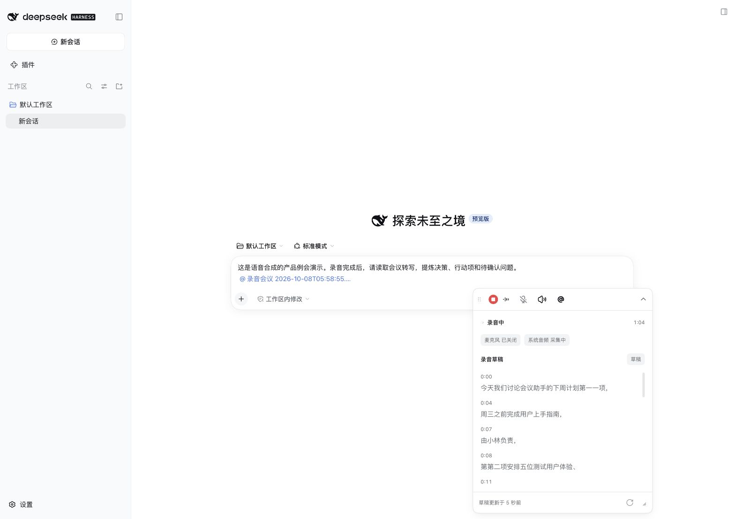
Task: Open the 新会话 conversation entry
Action: click(66, 121)
